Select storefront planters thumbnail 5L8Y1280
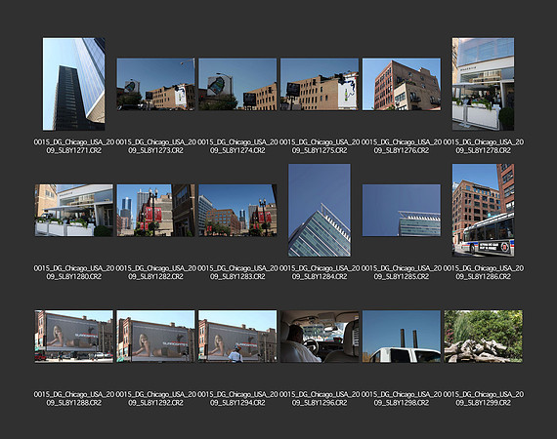The width and height of the screenshot is (557, 439). point(74,211)
